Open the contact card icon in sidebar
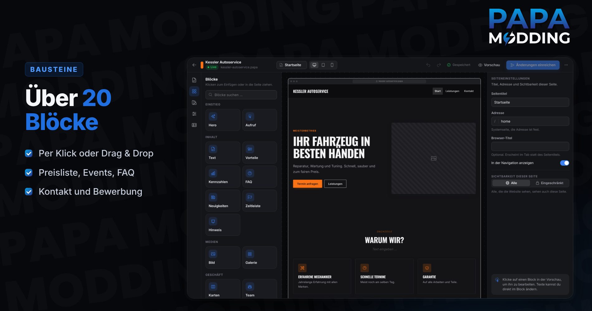Viewport: 592px width, 311px height. pyautogui.click(x=194, y=125)
